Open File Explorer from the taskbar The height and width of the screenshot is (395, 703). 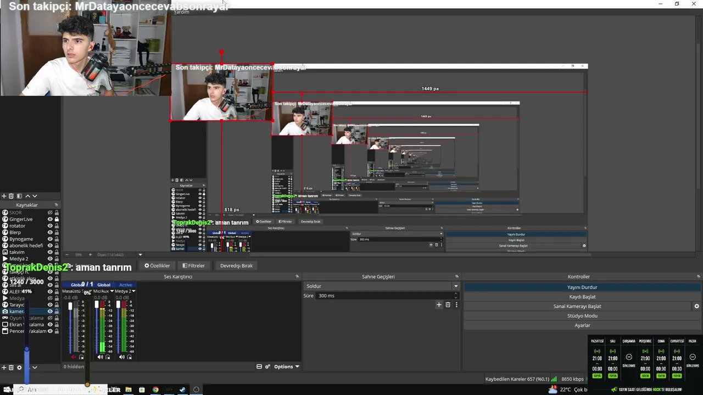[129, 390]
